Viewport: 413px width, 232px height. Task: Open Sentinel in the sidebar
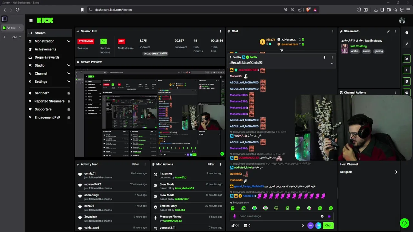click(x=49, y=93)
